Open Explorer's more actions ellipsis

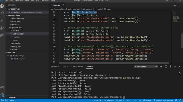click(x=45, y=5)
